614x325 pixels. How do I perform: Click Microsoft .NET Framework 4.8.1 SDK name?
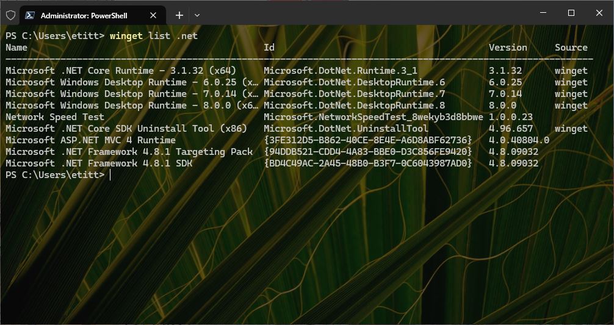point(99,163)
